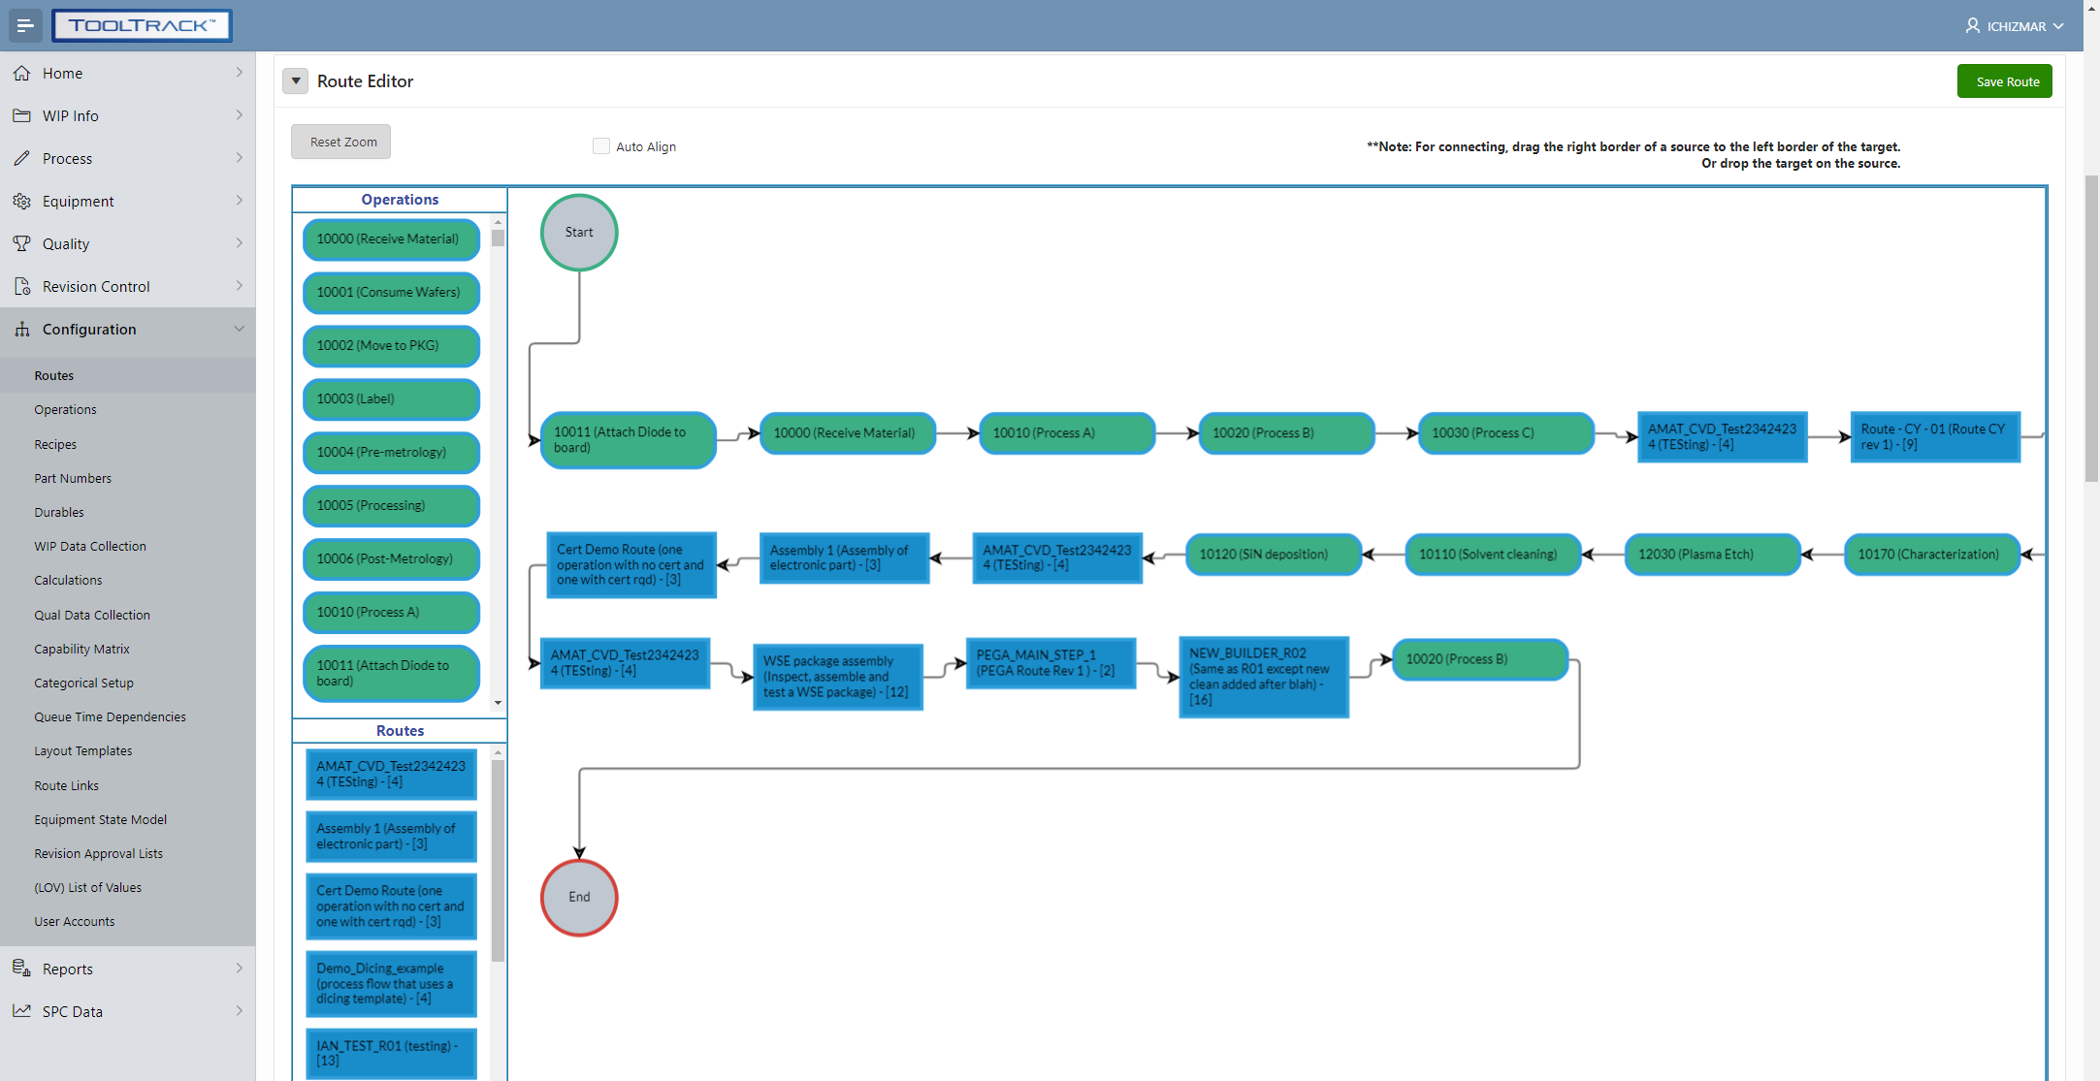Enable the Auto Align checkbox
This screenshot has height=1081, width=2100.
pos(601,145)
